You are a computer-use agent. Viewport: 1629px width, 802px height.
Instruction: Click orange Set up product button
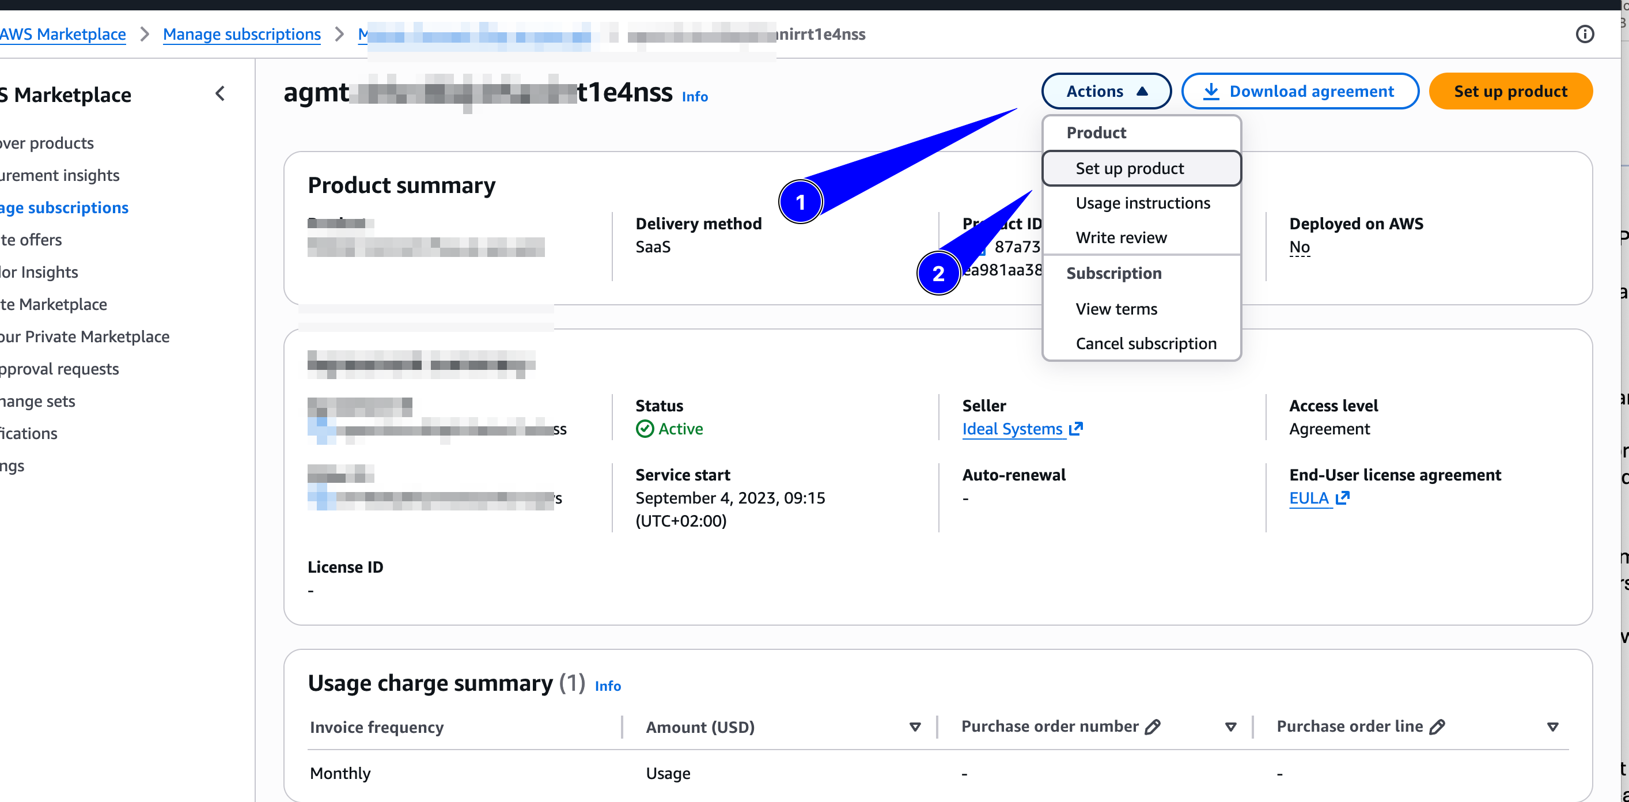pos(1510,91)
